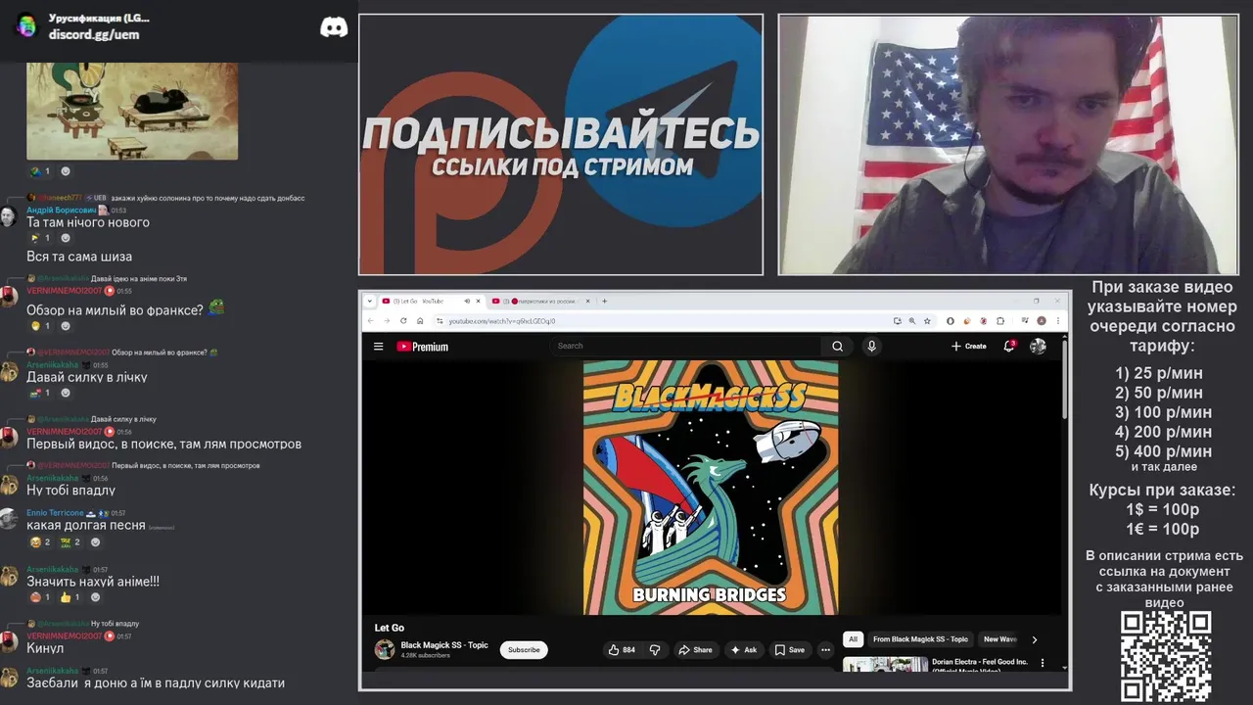Open Chrome profile avatar in toolbar
Viewport: 1253px width, 705px height.
(x=1042, y=321)
